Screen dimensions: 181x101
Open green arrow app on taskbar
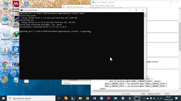[x=130, y=98]
